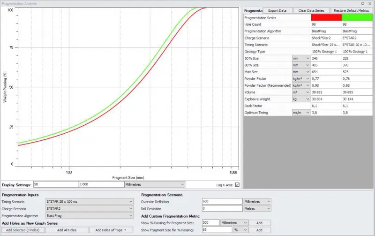Open the Explosive Weight unit dropdown
The height and width of the screenshot is (236, 375).
[x=301, y=99]
